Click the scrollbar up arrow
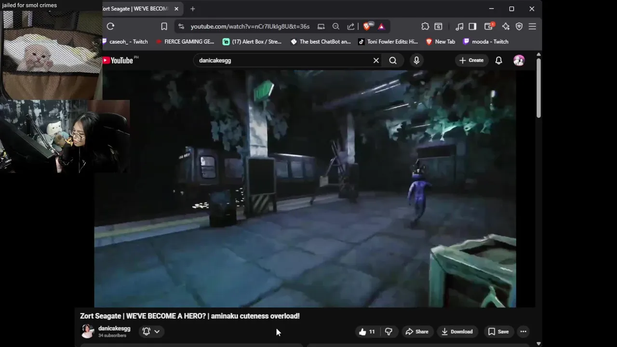Viewport: 617px width, 347px height. click(538, 54)
